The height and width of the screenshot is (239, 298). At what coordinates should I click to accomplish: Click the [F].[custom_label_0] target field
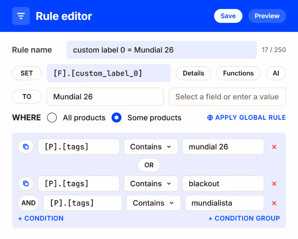pyautogui.click(x=109, y=73)
